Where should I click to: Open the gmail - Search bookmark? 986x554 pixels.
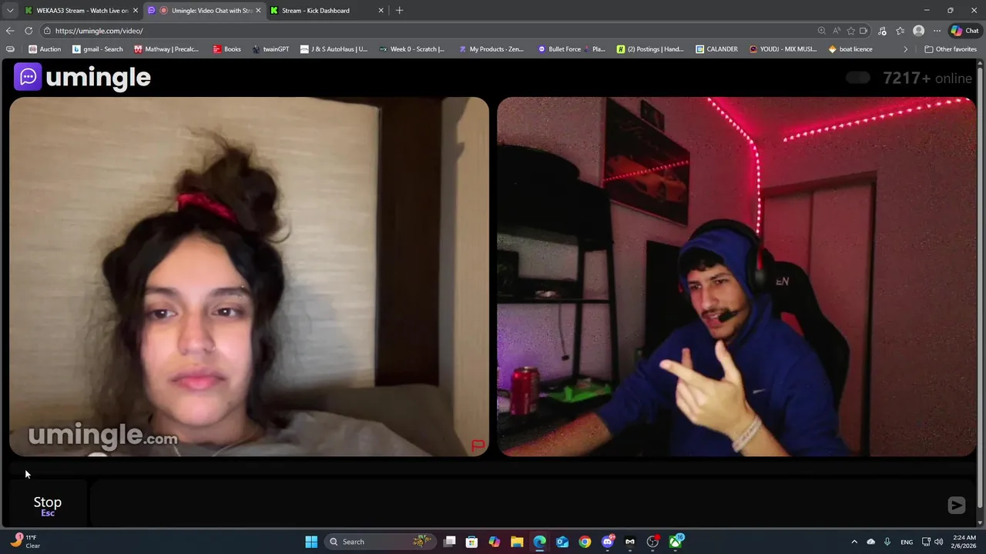coord(98,49)
